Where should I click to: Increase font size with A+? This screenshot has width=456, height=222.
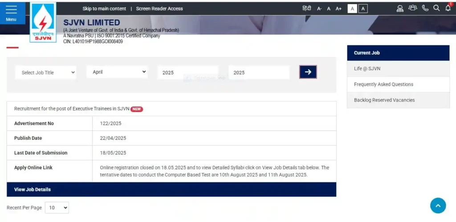coord(338,9)
